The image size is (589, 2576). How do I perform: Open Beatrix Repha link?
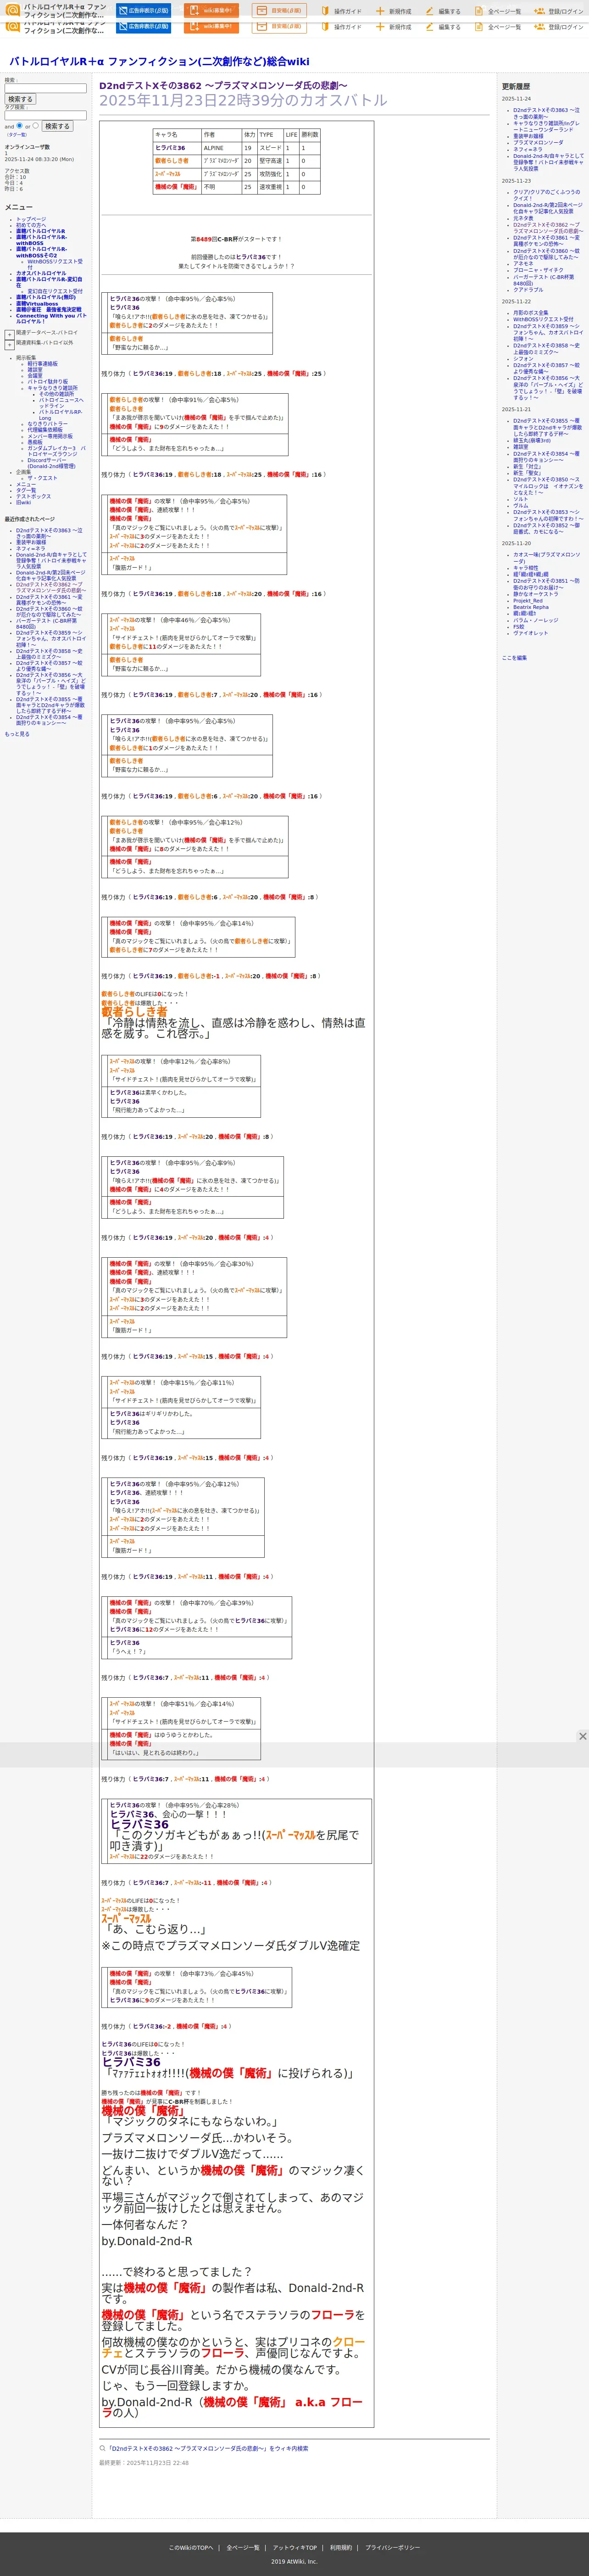tap(531, 606)
